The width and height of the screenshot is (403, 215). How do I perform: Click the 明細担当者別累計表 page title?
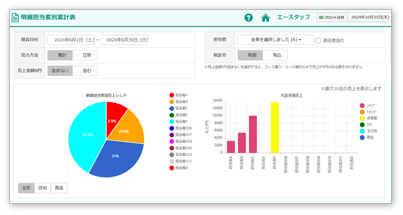coord(48,17)
